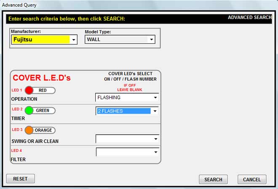
Task: Click the green LED 2 indicator circle
Action: 29,111
